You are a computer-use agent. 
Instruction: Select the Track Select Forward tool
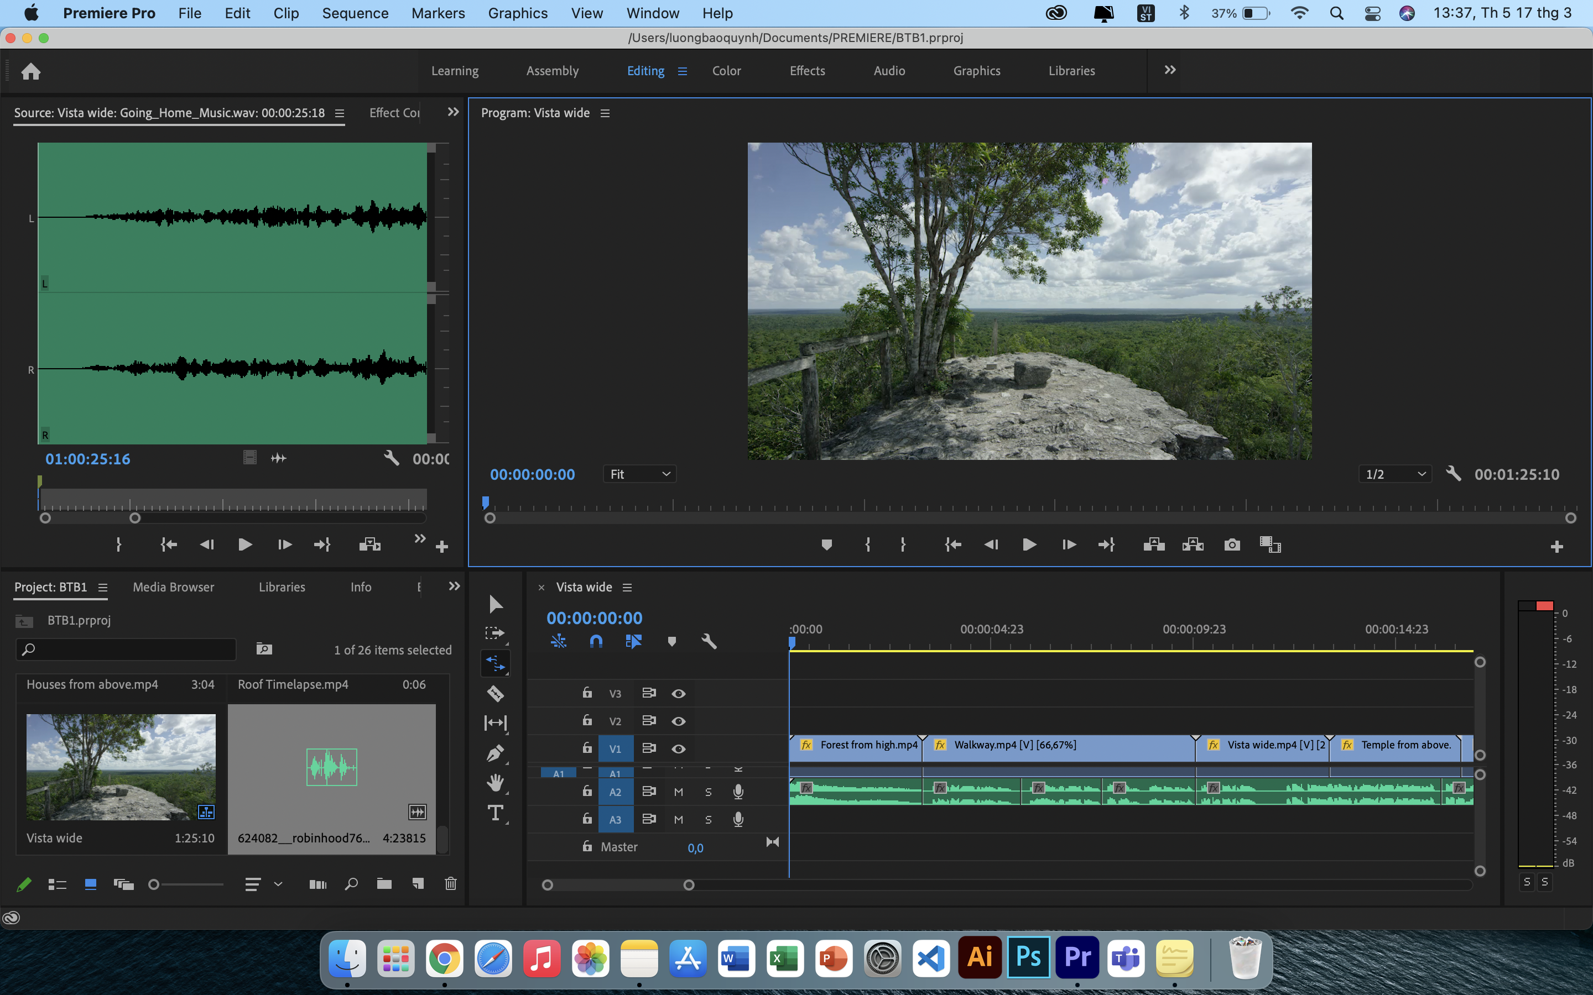point(495,633)
